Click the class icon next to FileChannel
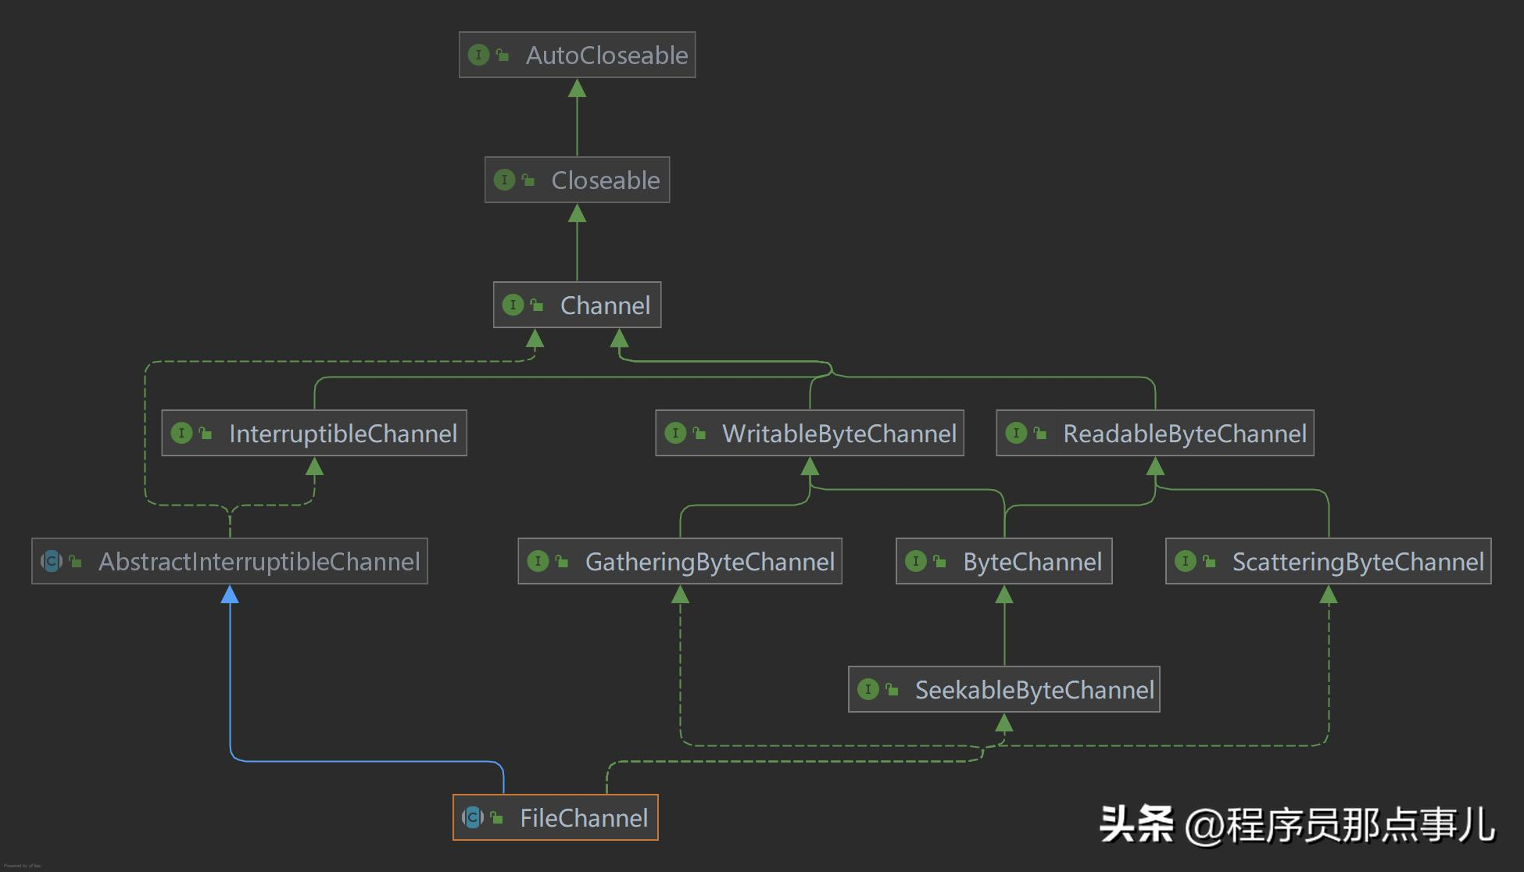Image resolution: width=1524 pixels, height=872 pixels. click(x=473, y=817)
